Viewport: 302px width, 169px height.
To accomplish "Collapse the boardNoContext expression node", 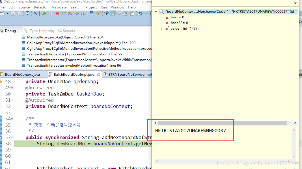I will (156, 12).
